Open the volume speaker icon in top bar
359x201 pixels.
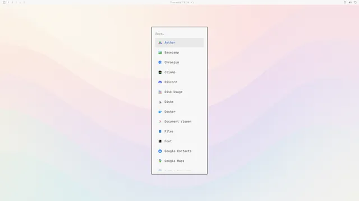click(x=350, y=2)
